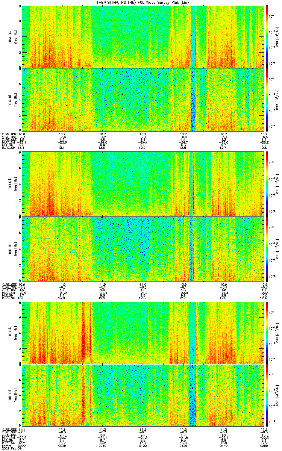Screen dimensions: 282x451
Task: Click the MLAT_SM row label under THE panels
Action: click(x=9, y=438)
